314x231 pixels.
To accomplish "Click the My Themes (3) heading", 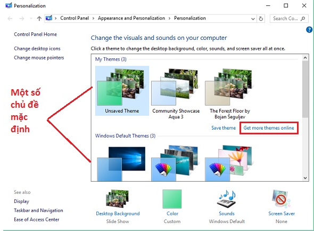I will [x=111, y=59].
